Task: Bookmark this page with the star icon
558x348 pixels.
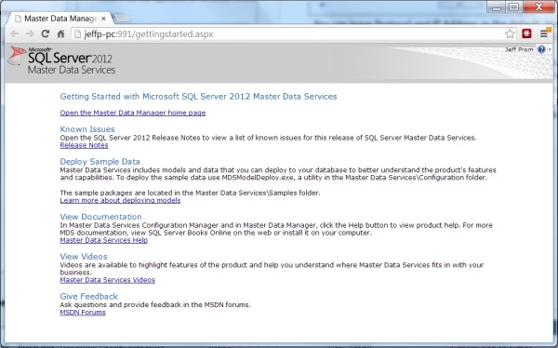Action: tap(510, 33)
